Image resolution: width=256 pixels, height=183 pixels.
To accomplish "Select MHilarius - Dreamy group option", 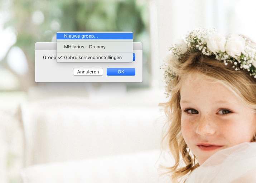I will tap(95, 47).
